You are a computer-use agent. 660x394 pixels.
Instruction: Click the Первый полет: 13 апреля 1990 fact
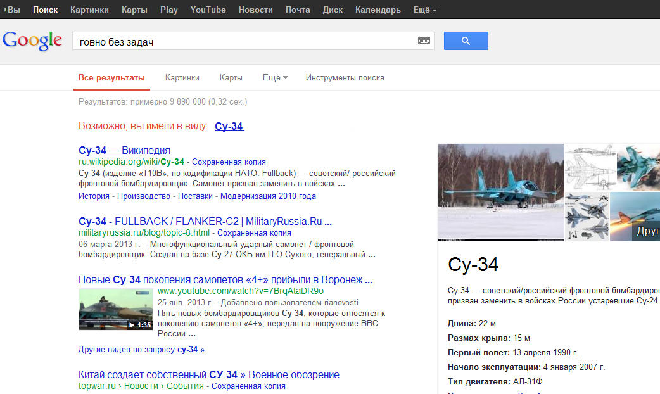click(x=513, y=353)
